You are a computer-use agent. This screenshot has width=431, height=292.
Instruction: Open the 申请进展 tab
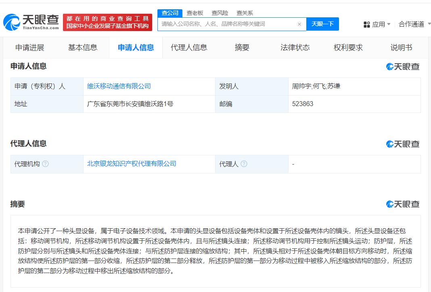30,48
